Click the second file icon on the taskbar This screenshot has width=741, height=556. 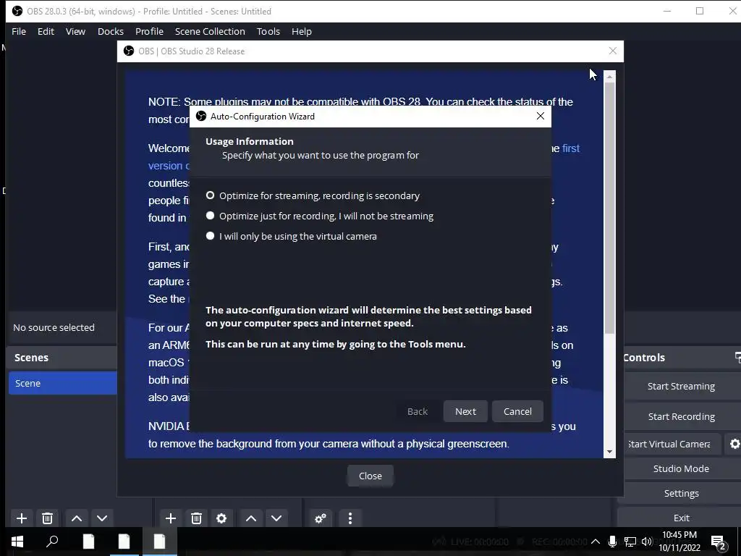tap(124, 542)
